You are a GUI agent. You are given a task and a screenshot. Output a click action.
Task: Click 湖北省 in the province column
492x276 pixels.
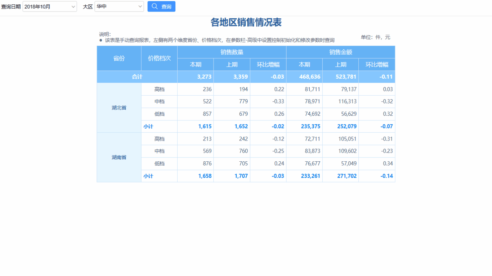(x=119, y=107)
